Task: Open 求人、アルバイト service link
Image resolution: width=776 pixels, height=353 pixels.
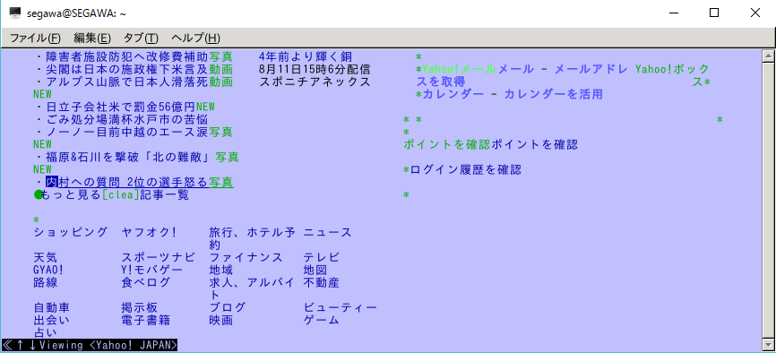Action: pos(252,288)
